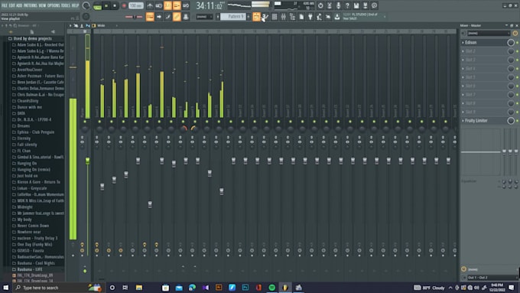Viewport: 520px width, 293px height.
Task: Open the Fruity Limiter effect slot
Action: point(485,120)
